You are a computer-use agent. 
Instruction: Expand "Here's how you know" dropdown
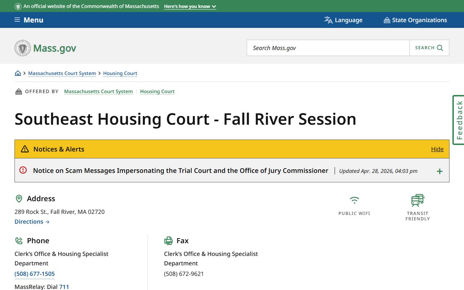(190, 7)
